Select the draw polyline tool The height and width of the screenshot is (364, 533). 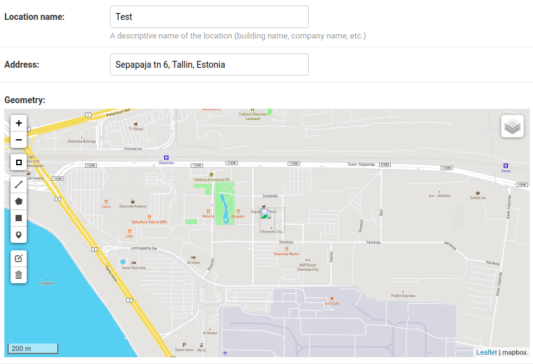19,184
